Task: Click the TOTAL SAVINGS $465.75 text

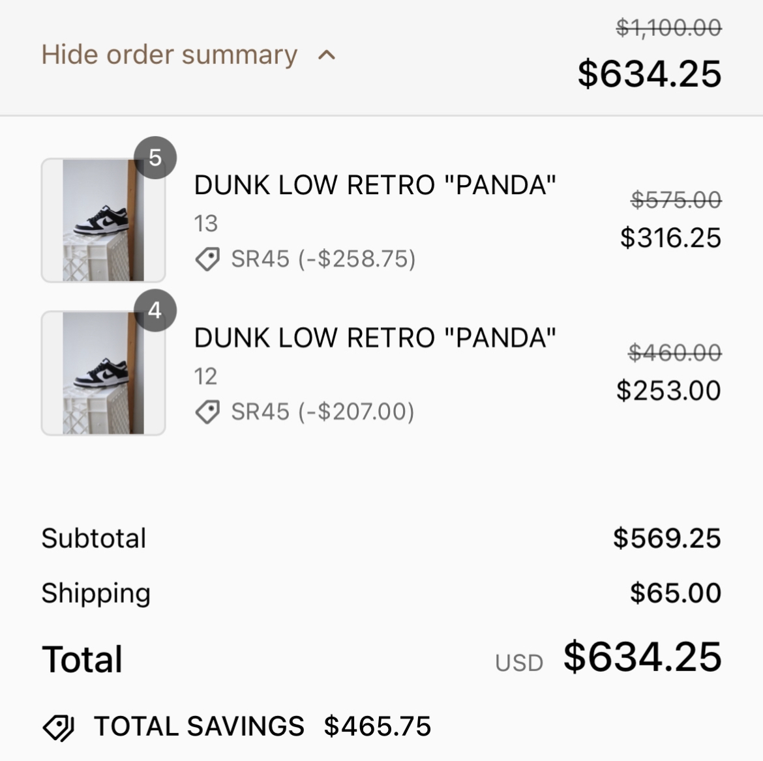Action: tap(262, 726)
